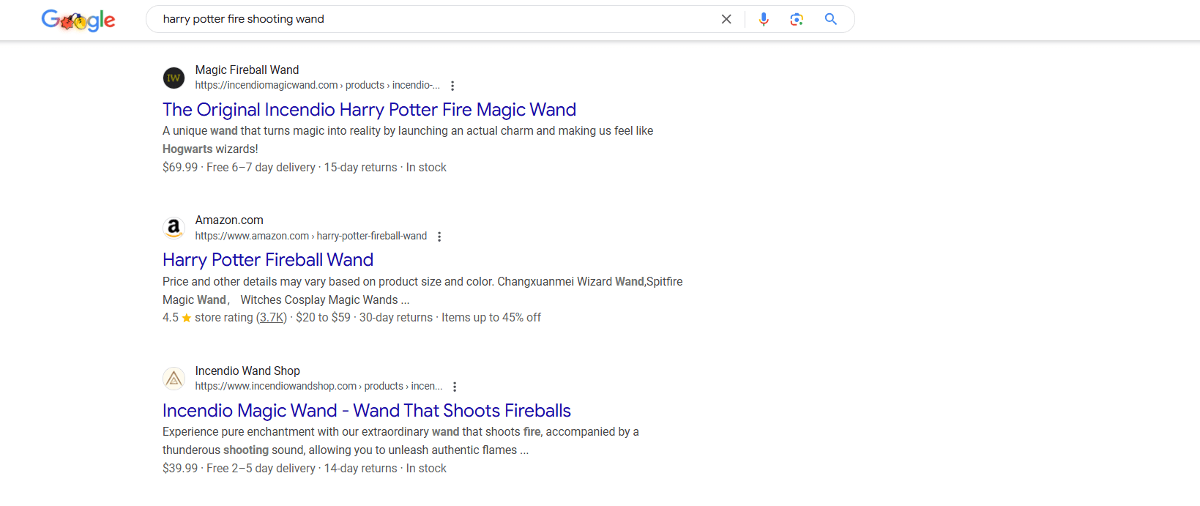
Task: Click the "Items up to 45% off" text
Action: 491,317
